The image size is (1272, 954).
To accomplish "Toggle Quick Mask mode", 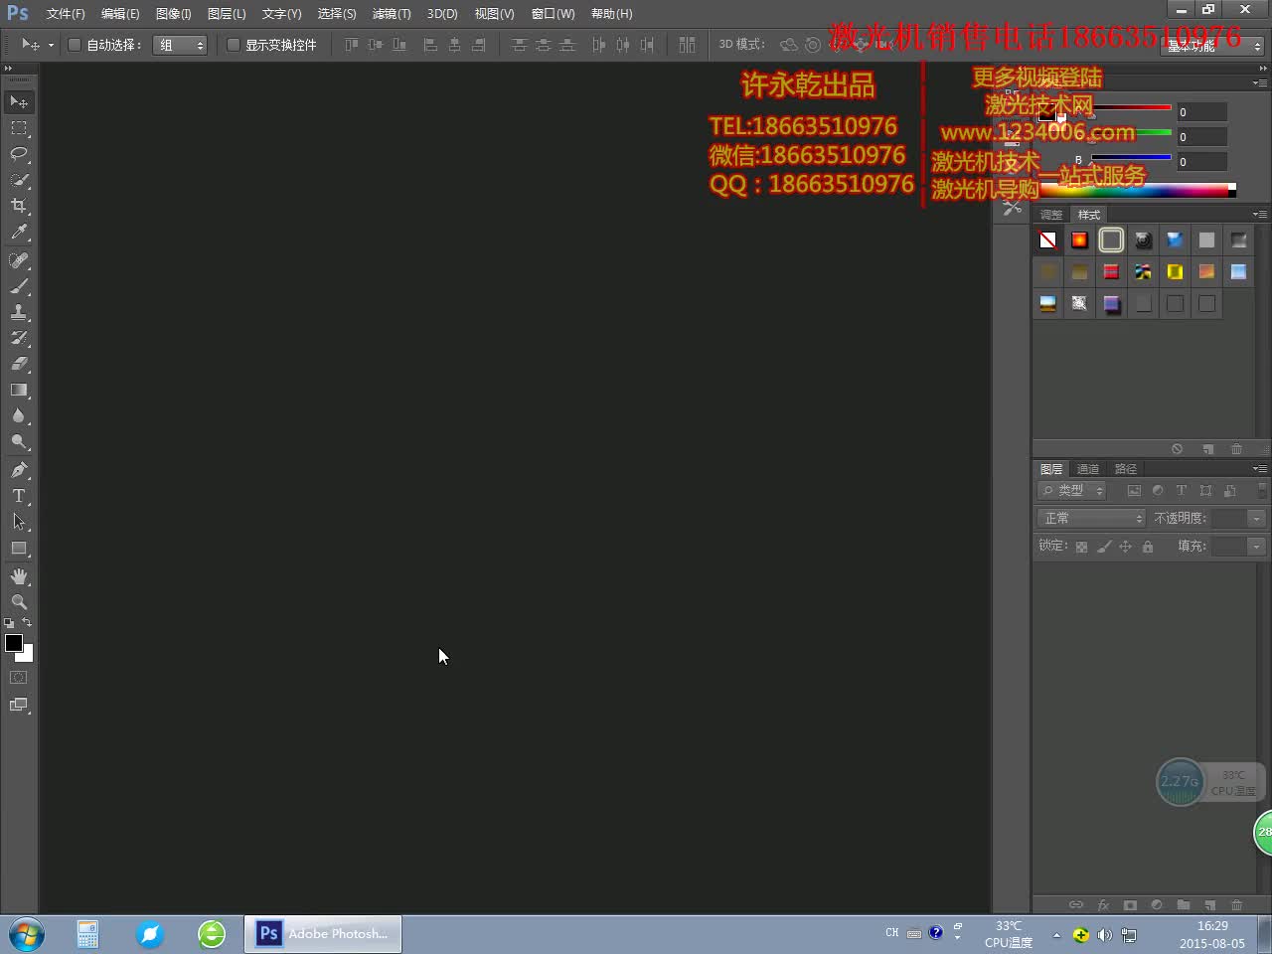I will [x=19, y=678].
